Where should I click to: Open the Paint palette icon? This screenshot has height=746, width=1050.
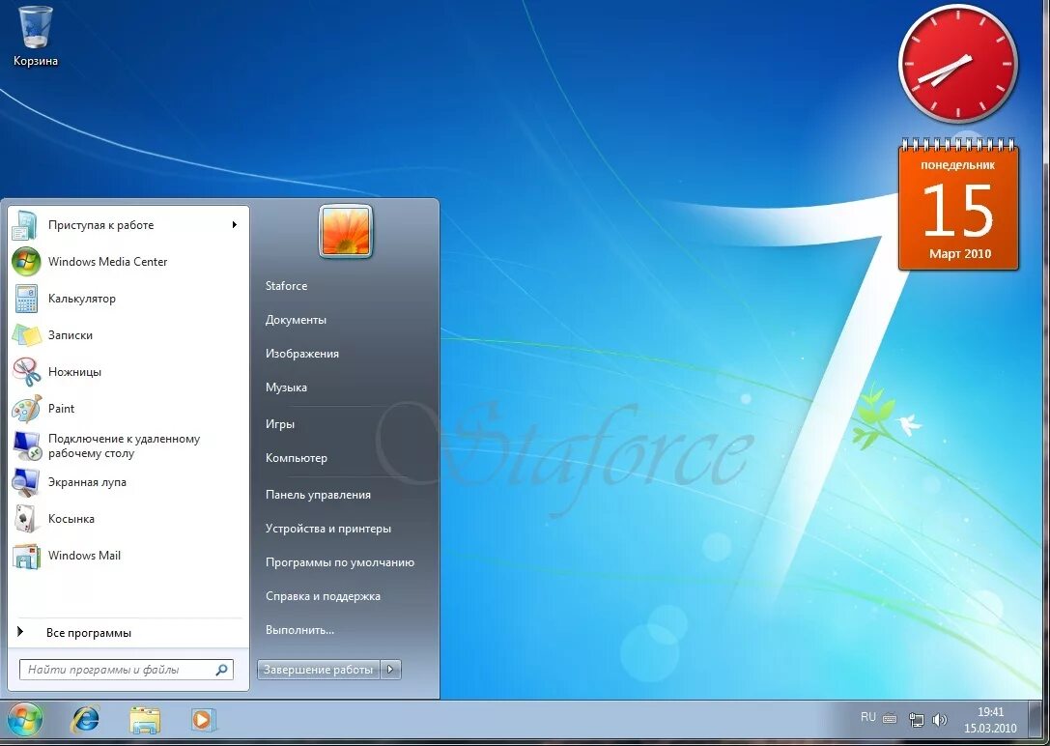pos(25,409)
